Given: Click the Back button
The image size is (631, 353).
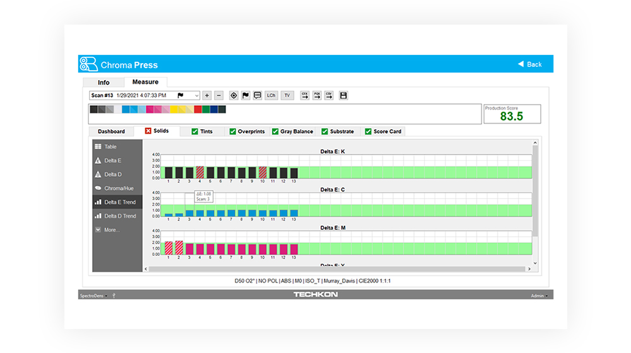Looking at the screenshot, I should [530, 64].
